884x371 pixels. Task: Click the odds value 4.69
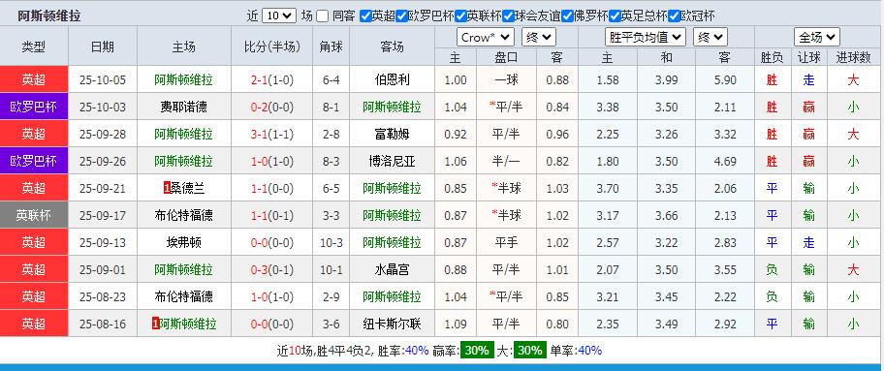725,161
